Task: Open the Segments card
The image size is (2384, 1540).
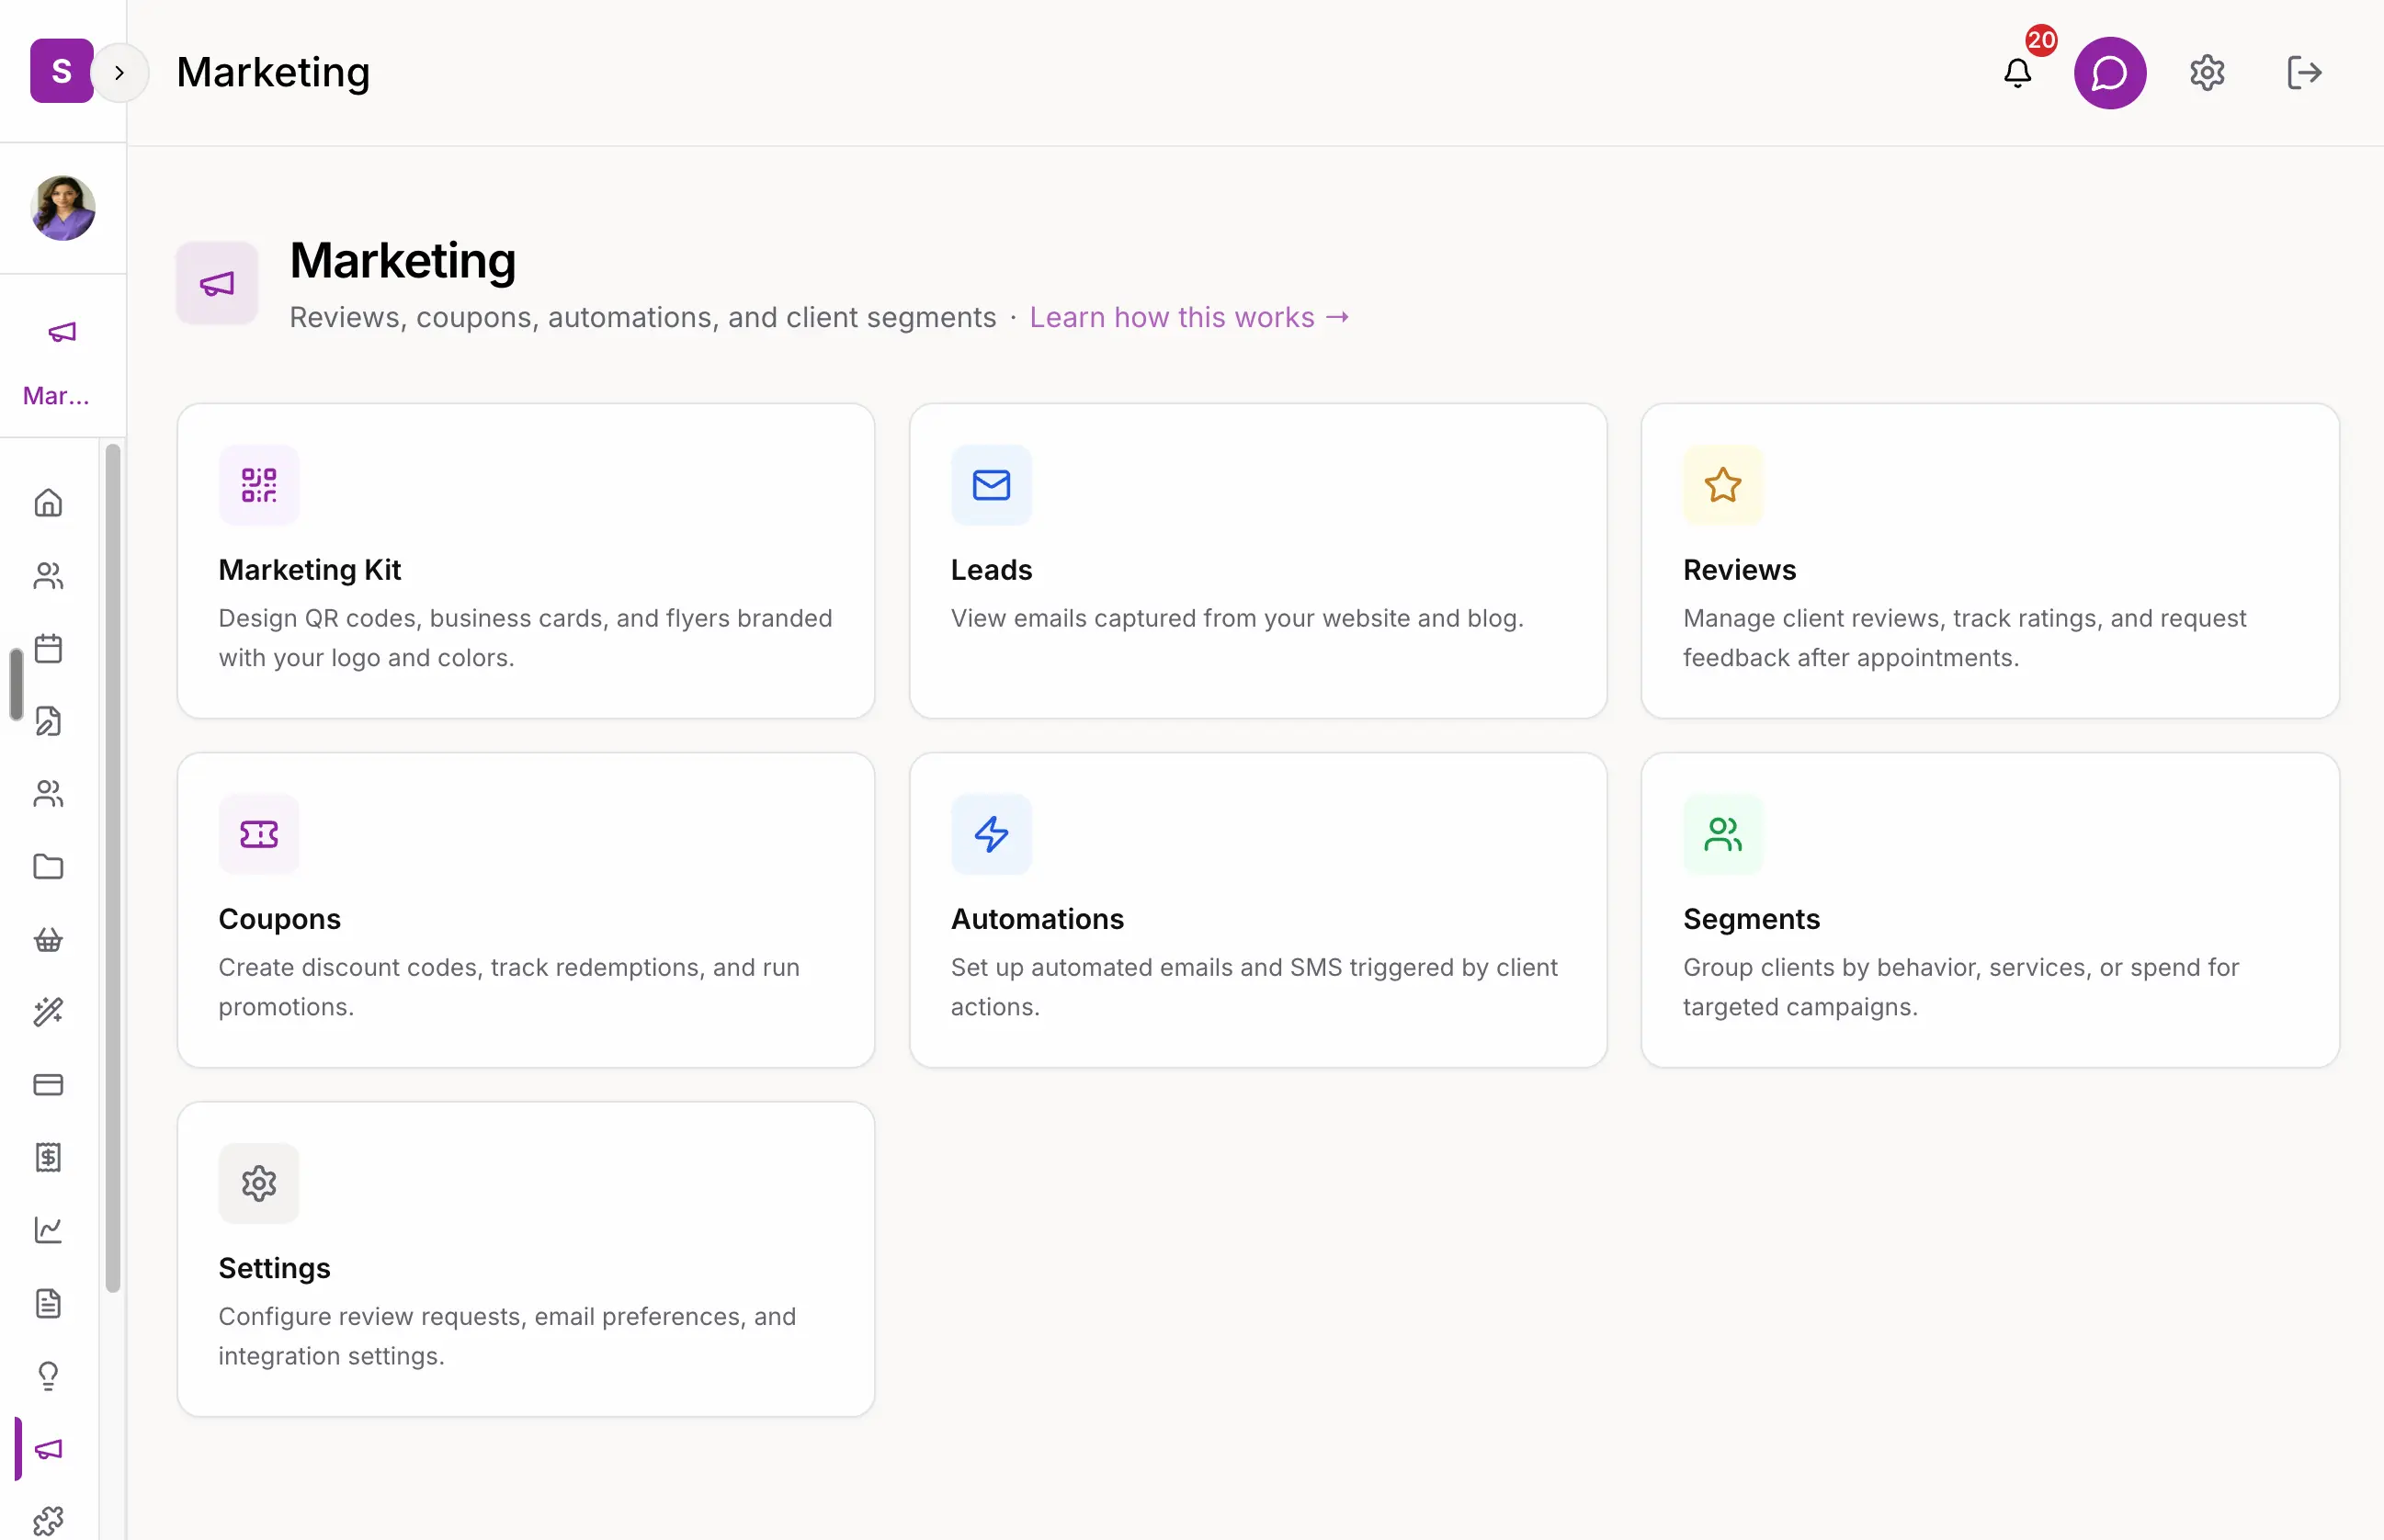Action: point(1990,910)
